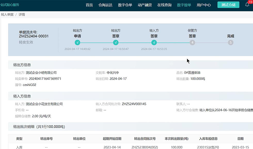Click the 超期开始日期 column header

112,139
